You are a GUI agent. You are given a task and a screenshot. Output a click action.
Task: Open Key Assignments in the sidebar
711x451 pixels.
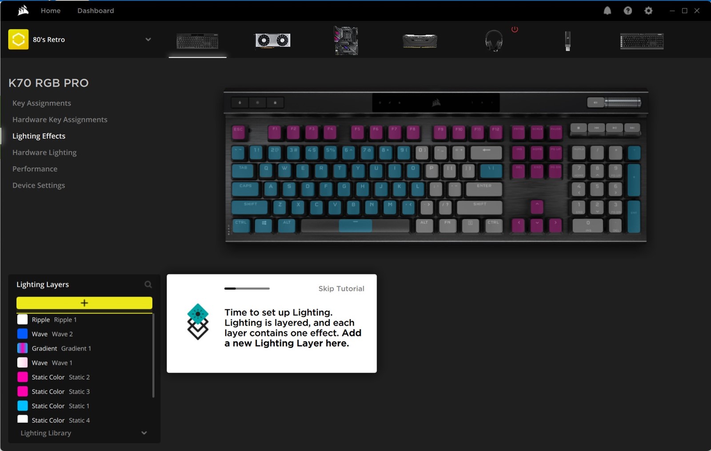[x=42, y=103]
